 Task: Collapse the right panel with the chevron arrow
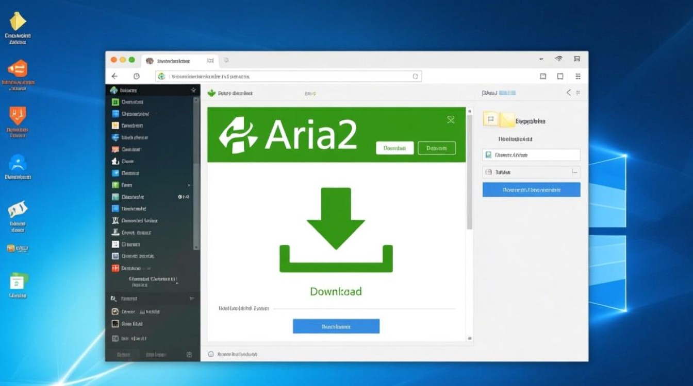pyautogui.click(x=568, y=93)
